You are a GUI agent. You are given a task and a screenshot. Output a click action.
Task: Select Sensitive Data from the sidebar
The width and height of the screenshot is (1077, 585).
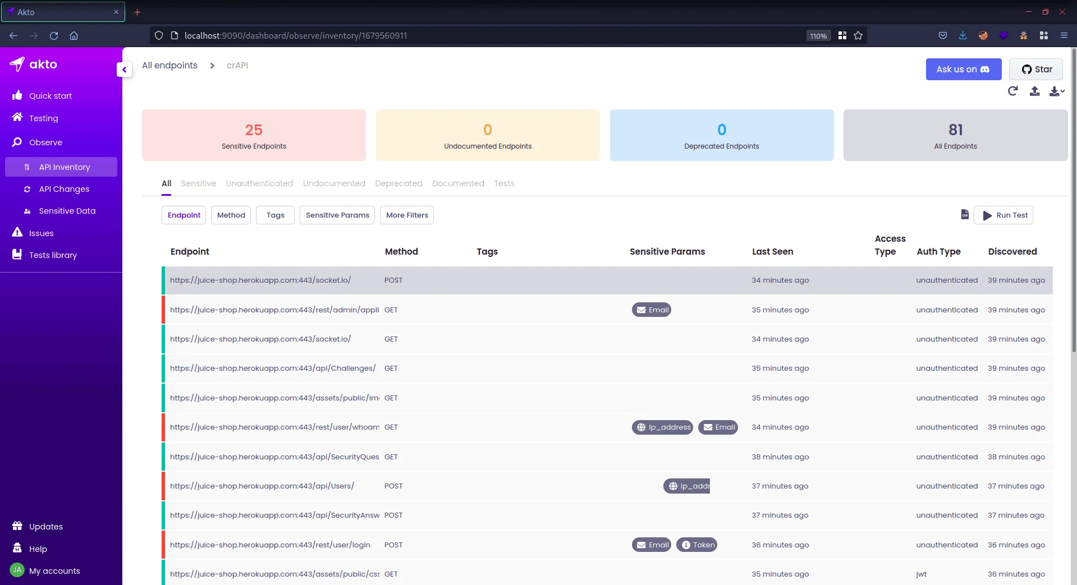66,210
